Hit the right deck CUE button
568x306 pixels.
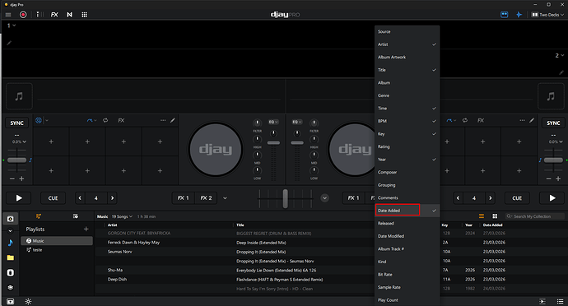[517, 198]
